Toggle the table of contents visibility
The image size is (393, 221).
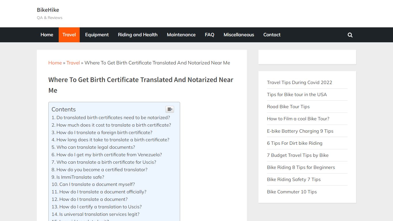(170, 109)
